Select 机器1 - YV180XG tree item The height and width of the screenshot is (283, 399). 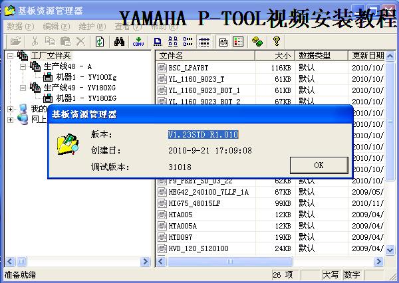(86, 98)
